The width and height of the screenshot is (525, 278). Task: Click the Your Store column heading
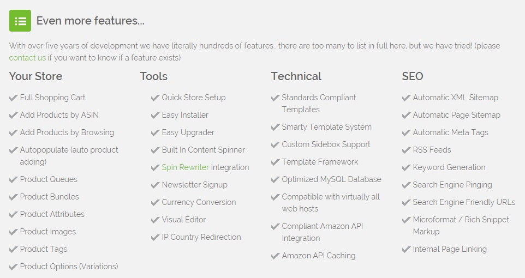[35, 76]
